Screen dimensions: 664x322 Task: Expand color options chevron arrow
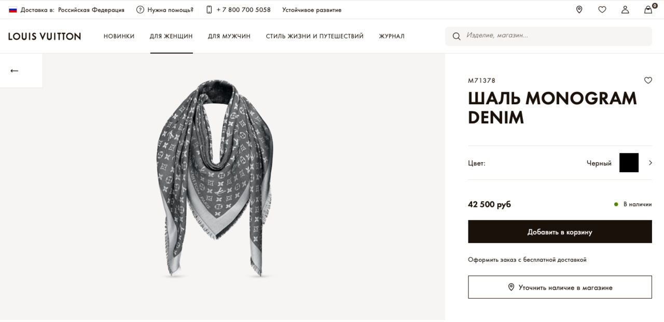[x=651, y=163]
